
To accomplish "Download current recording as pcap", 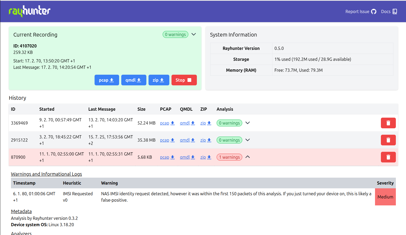I will point(107,80).
